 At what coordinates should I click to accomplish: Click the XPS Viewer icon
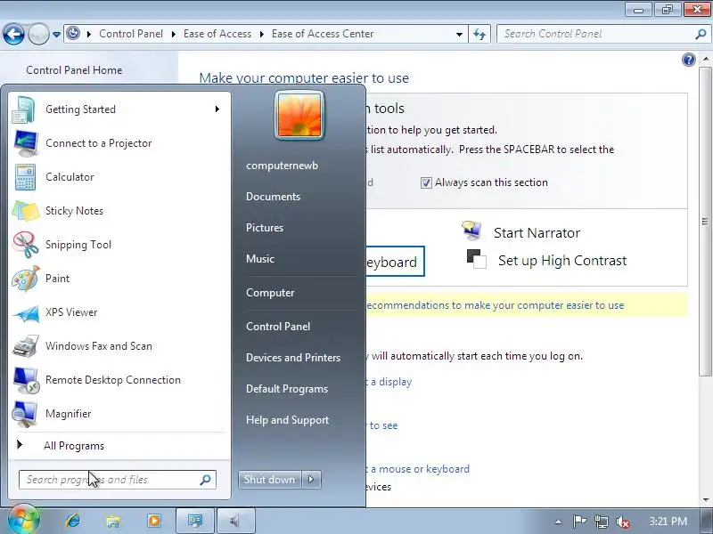click(x=26, y=312)
